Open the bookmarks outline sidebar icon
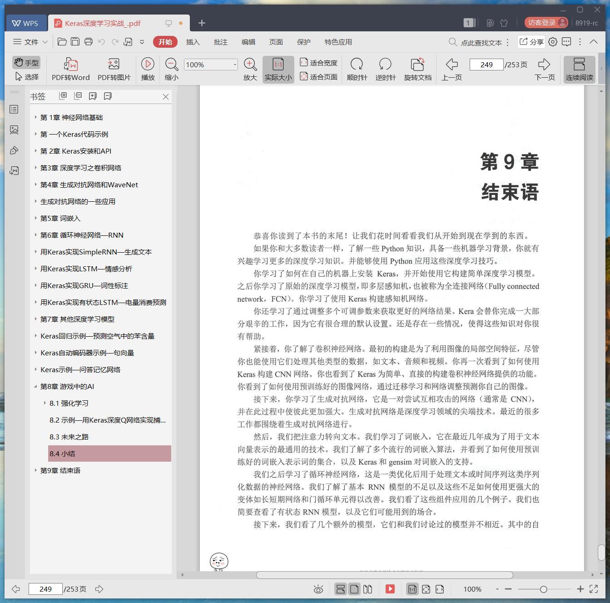 click(x=14, y=110)
